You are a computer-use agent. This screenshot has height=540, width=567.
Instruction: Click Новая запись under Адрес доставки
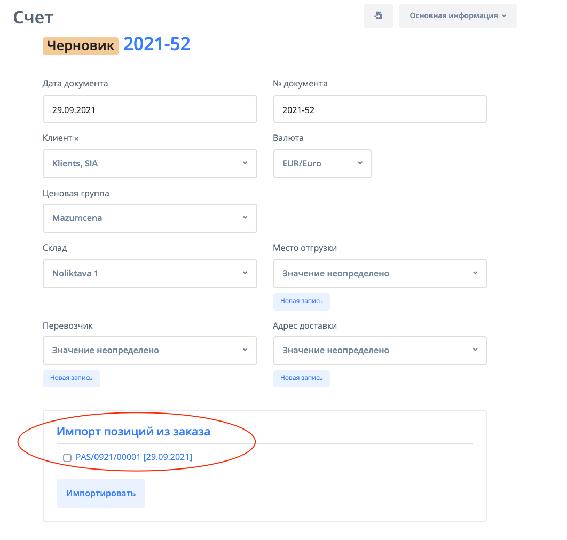[x=301, y=378]
